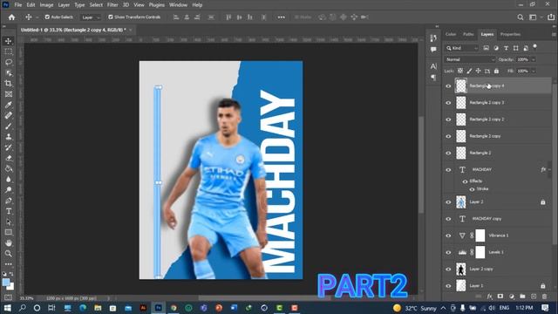Select the Crop tool
The height and width of the screenshot is (314, 558).
point(8,84)
